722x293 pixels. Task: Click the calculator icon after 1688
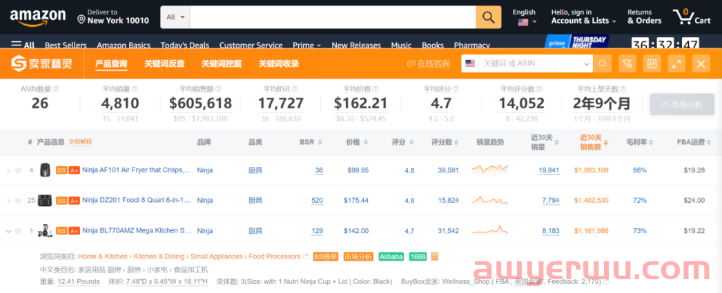(x=435, y=256)
